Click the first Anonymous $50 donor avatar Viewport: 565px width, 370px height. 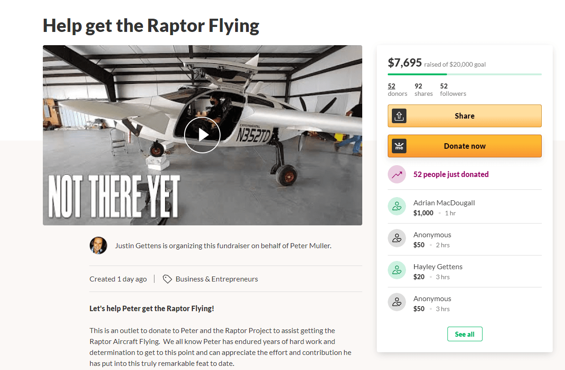(397, 238)
